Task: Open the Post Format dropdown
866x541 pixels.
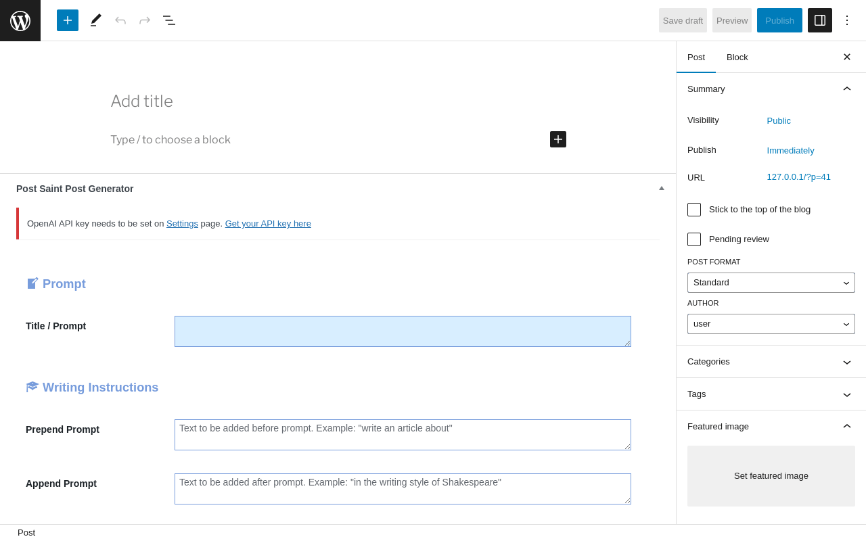Action: point(771,283)
